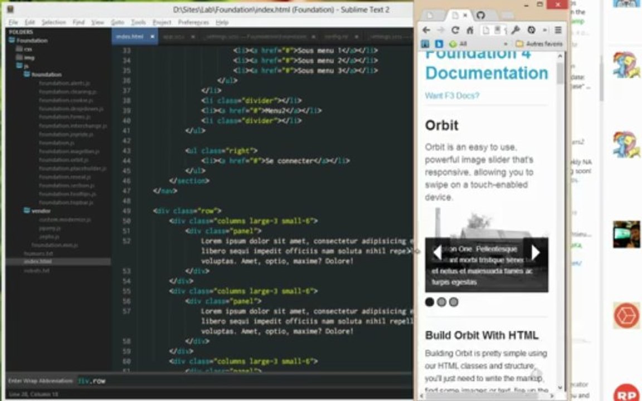This screenshot has width=642, height=401.
Task: Click the Enter Wrap Abbreviation input field
Action: (x=244, y=380)
